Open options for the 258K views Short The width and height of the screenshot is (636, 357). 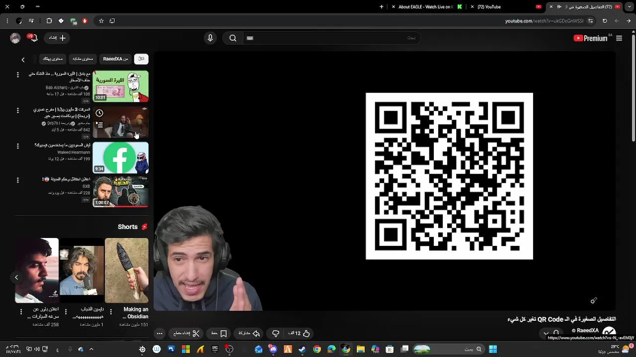click(x=21, y=311)
